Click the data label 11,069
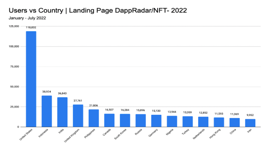The width and height of the screenshot is (271, 152). point(234,114)
